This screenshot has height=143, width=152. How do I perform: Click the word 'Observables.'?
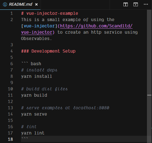click(36, 38)
